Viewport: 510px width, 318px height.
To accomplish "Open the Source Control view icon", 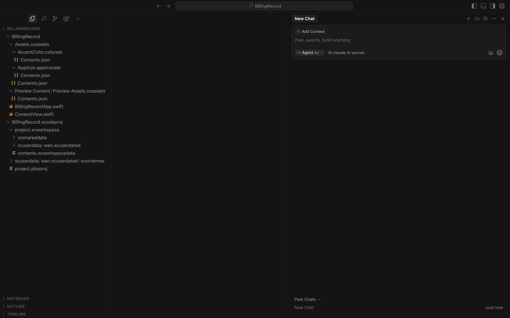I will pyautogui.click(x=55, y=19).
